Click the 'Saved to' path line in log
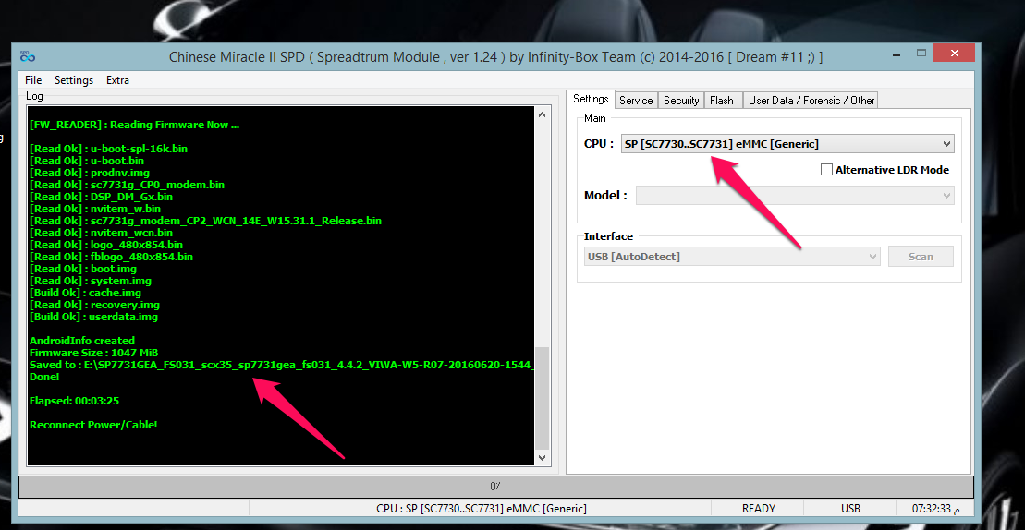The height and width of the screenshot is (530, 1025). 282,365
